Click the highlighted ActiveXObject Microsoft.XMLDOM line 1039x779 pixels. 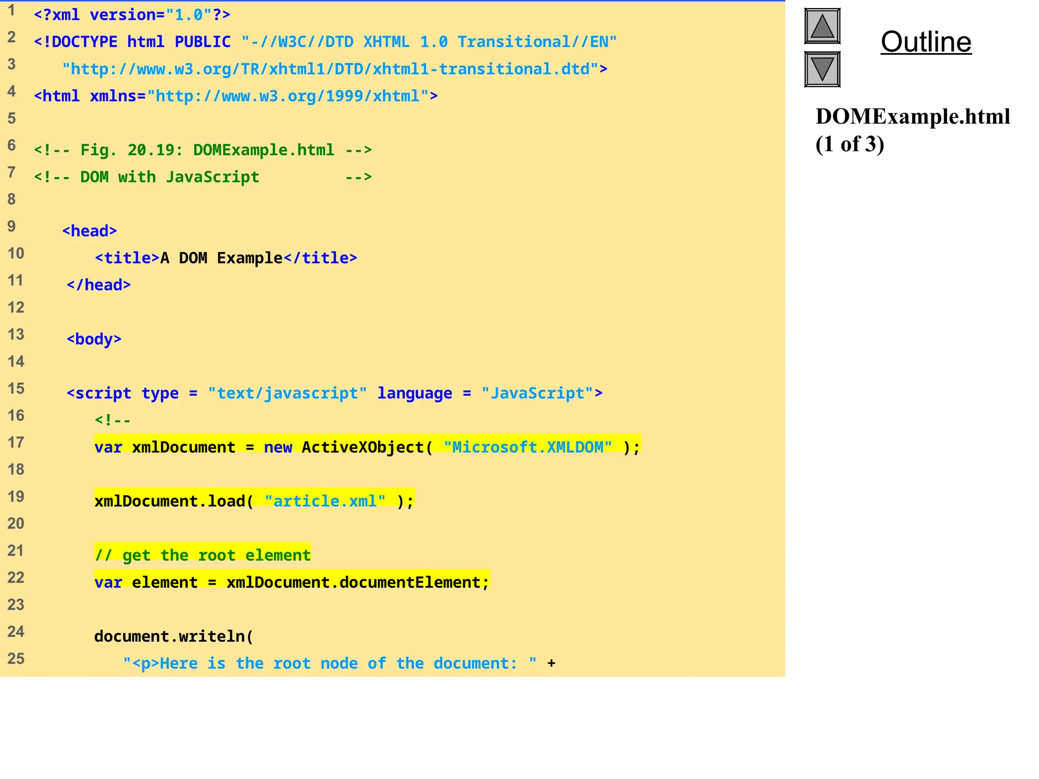click(367, 447)
